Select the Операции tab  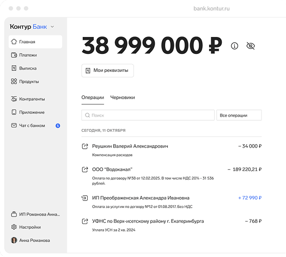pos(93,97)
